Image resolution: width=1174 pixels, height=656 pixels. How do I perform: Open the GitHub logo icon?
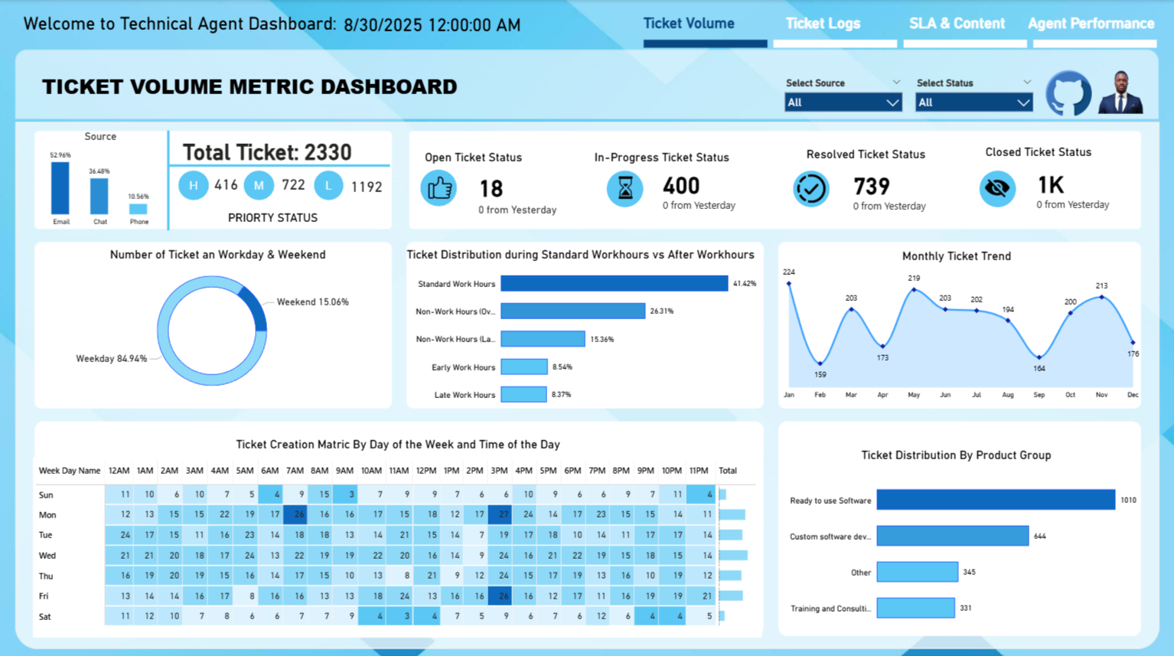[x=1068, y=92]
